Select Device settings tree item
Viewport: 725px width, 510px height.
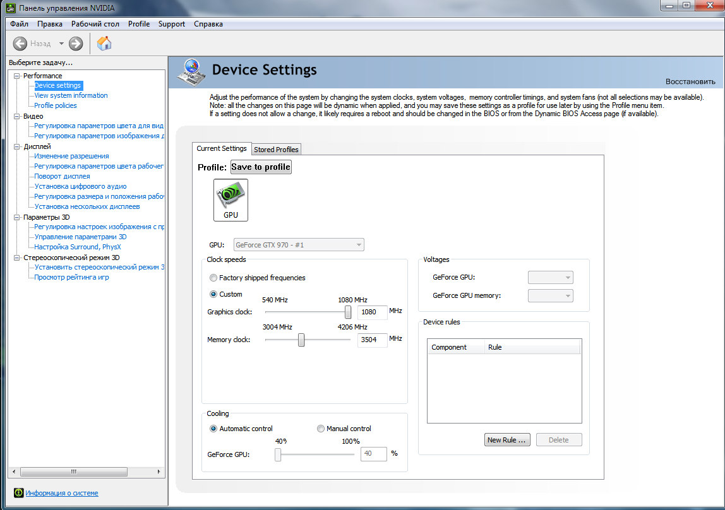coord(58,85)
